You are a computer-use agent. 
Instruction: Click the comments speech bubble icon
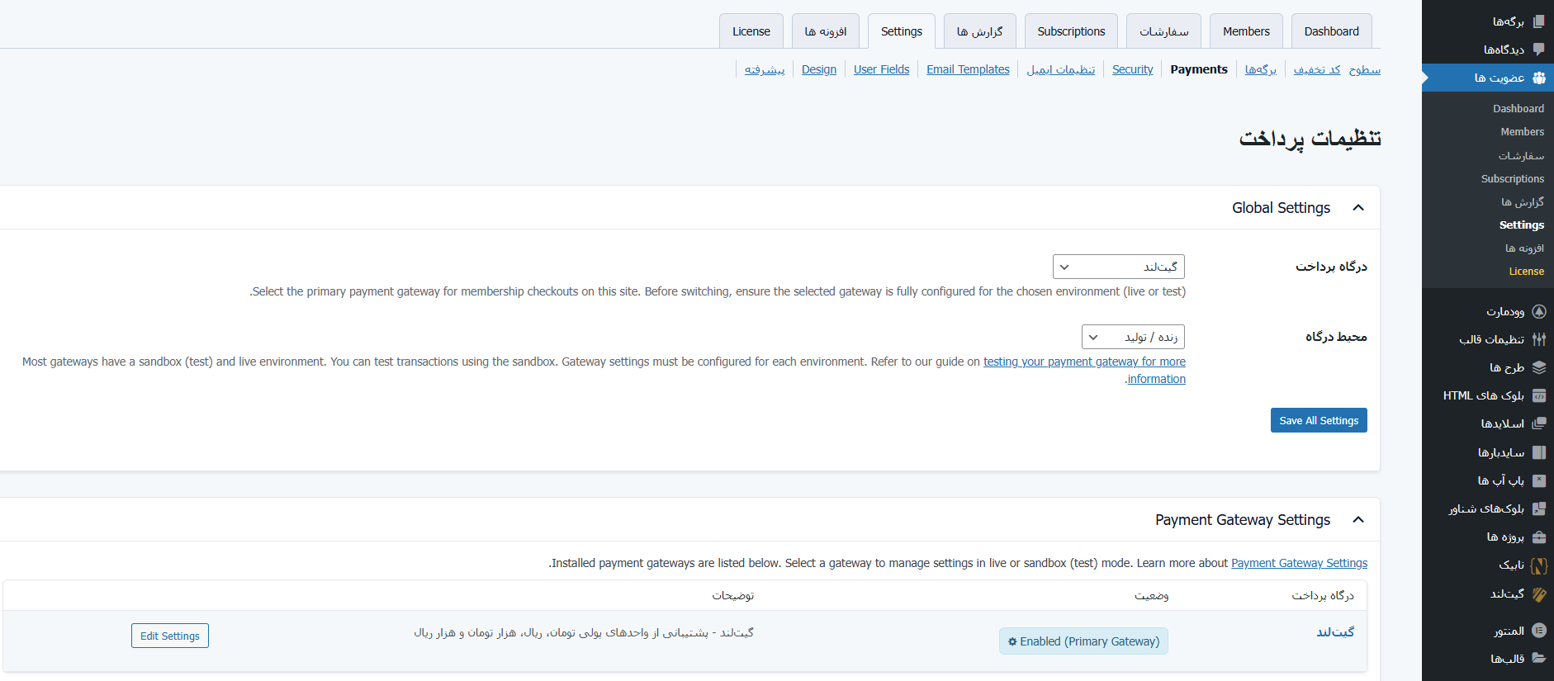pyautogui.click(x=1538, y=50)
